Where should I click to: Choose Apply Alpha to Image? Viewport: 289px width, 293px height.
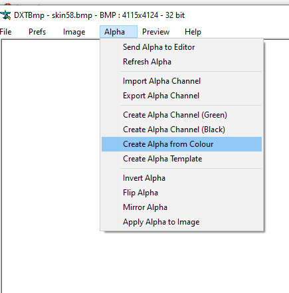point(181,222)
